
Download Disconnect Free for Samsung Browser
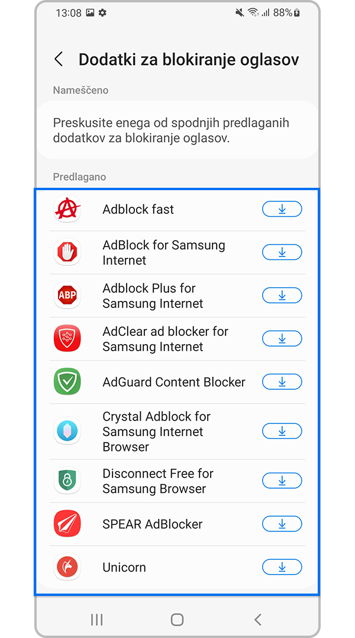click(x=282, y=480)
